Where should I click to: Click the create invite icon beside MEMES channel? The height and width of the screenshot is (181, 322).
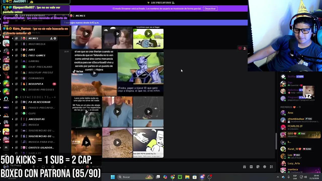coord(51,38)
